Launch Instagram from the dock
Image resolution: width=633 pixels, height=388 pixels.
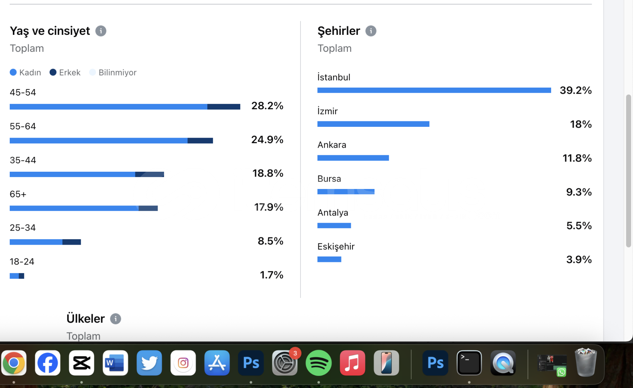[x=183, y=363]
